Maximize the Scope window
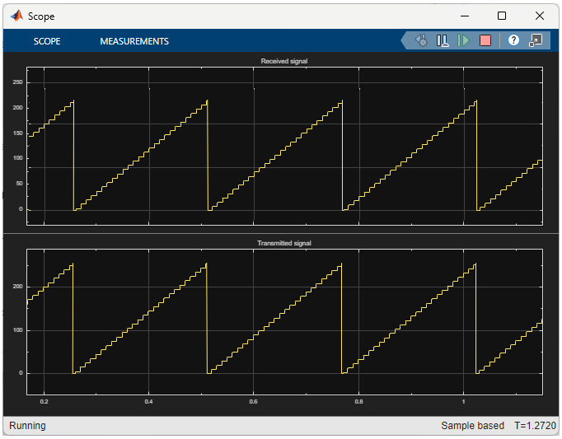This screenshot has width=562, height=439. [502, 16]
